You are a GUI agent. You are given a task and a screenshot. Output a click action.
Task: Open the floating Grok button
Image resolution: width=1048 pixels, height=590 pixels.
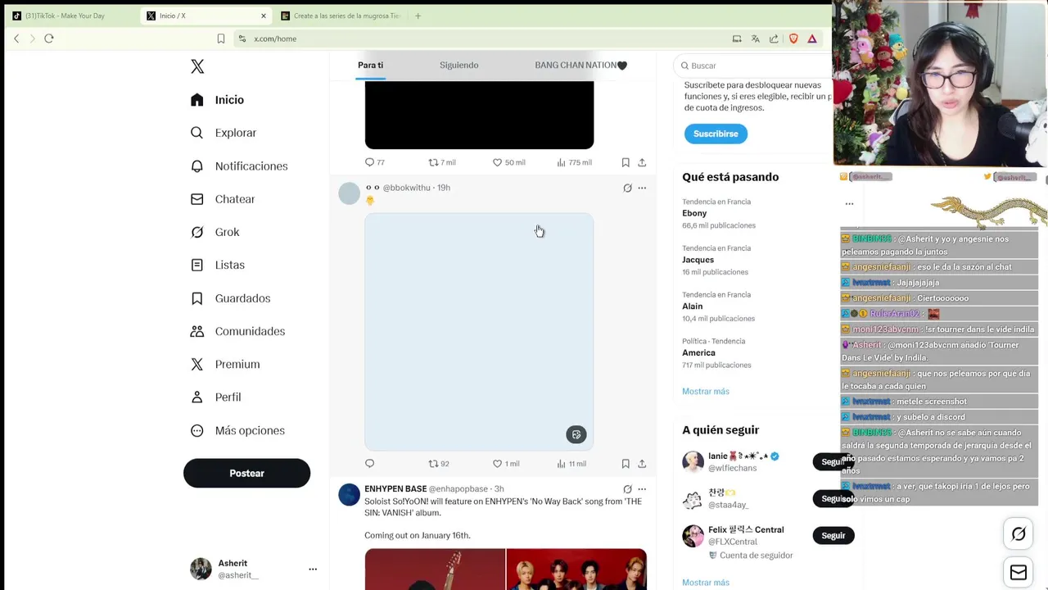pyautogui.click(x=1019, y=534)
